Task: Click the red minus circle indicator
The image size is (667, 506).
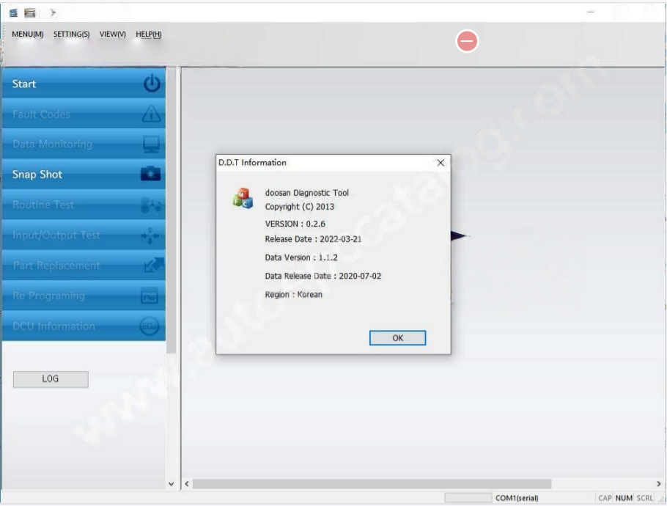Action: tap(467, 41)
